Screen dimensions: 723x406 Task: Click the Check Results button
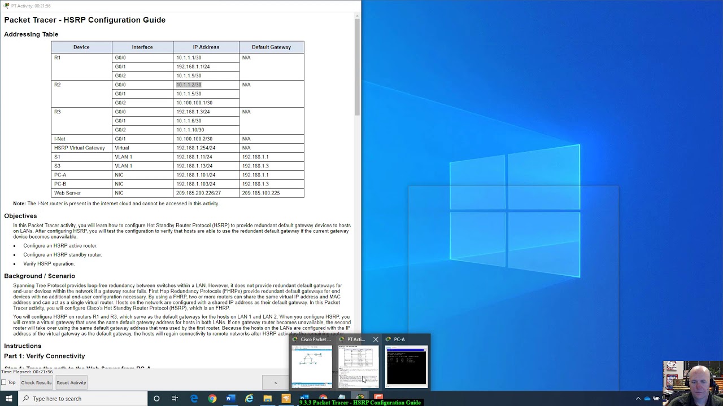[36, 382]
